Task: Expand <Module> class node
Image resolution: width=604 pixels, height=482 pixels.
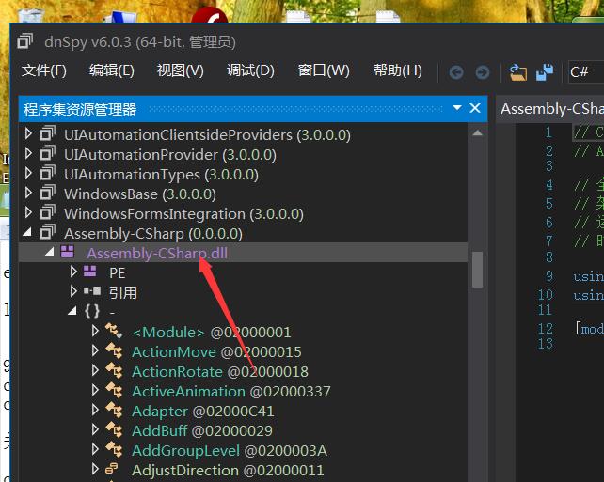Action: tap(95, 331)
